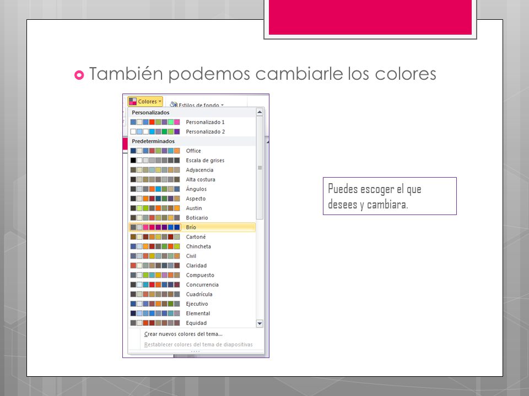
Task: Apply the Boticario color theme
Action: point(192,218)
